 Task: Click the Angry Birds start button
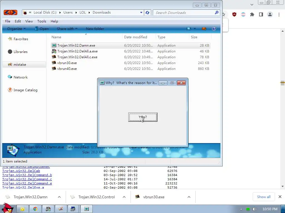click(7, 208)
